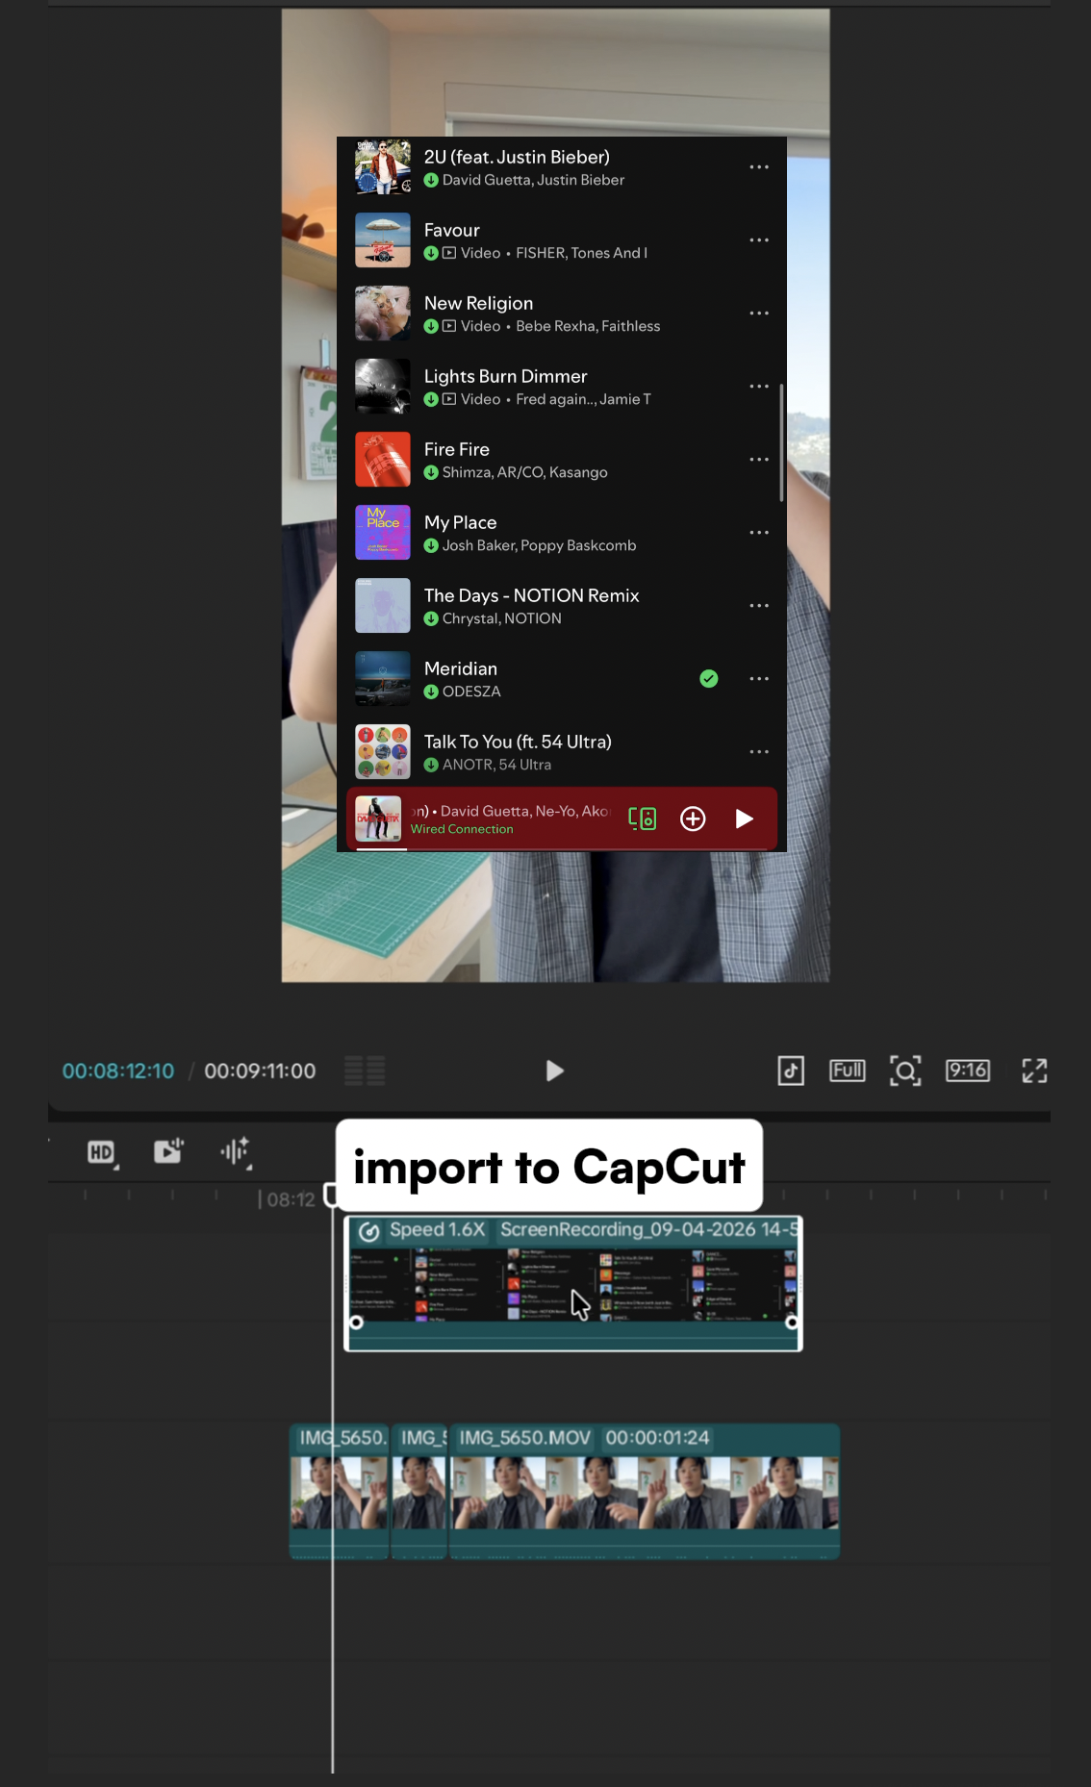This screenshot has width=1091, height=1787.
Task: Select the New Religion track title
Action: tap(478, 304)
